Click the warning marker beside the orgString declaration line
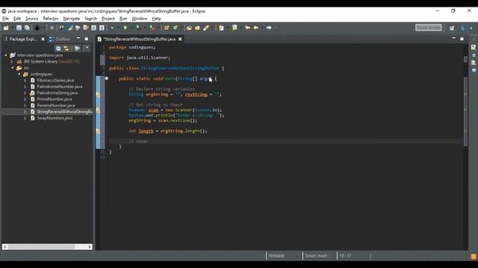 (x=98, y=95)
